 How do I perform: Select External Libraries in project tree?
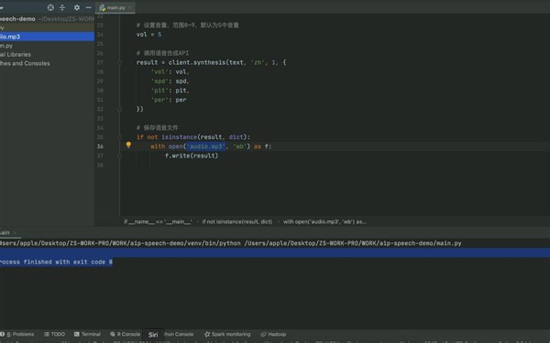point(47,55)
